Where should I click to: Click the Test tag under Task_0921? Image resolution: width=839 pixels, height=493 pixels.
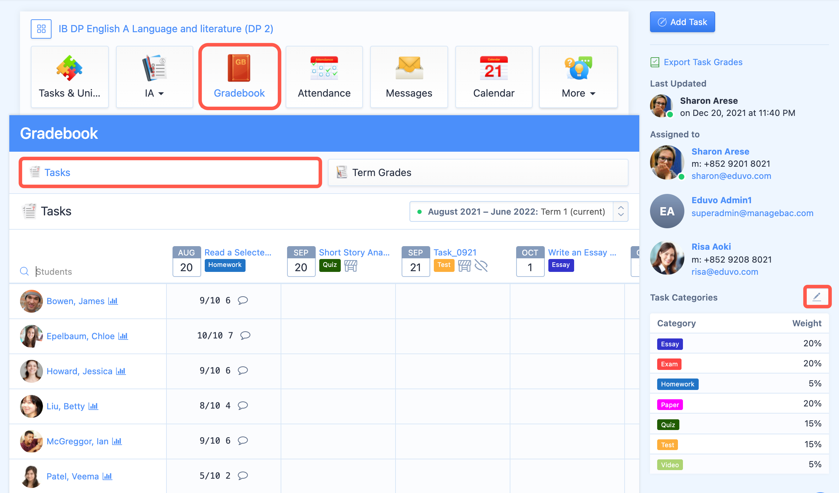pos(444,265)
